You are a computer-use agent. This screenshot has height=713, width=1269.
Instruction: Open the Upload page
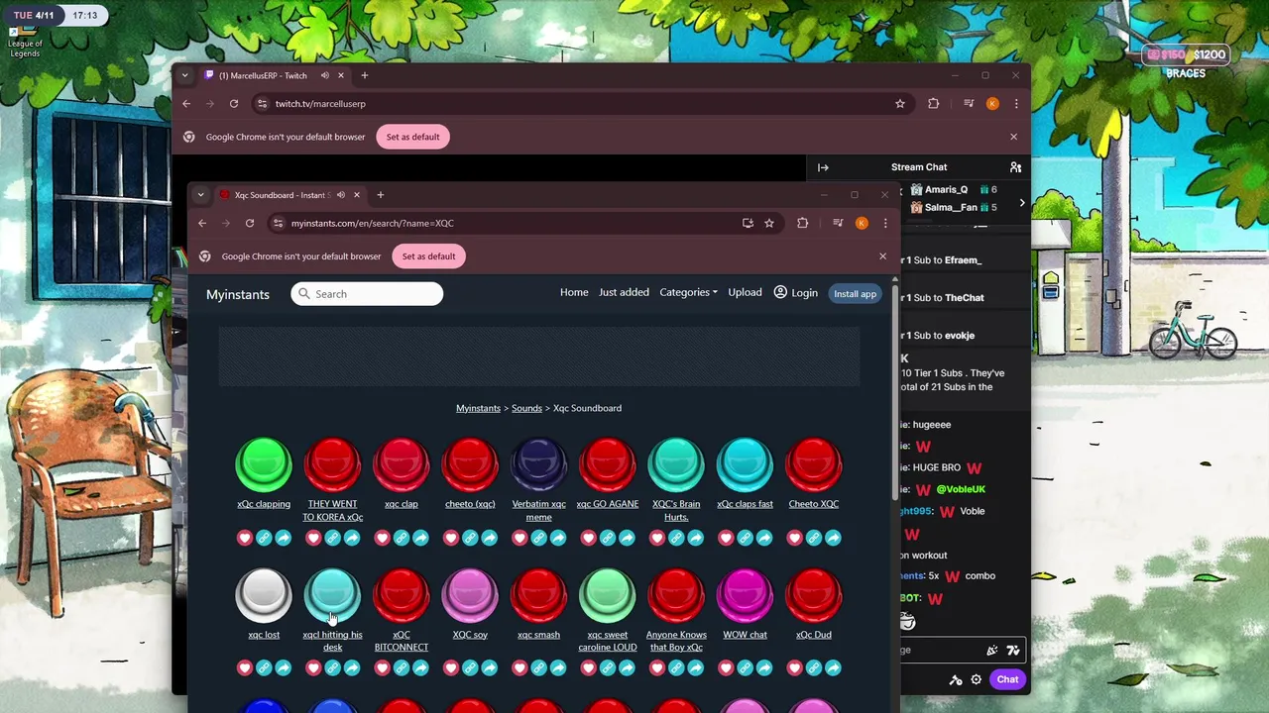point(745,292)
